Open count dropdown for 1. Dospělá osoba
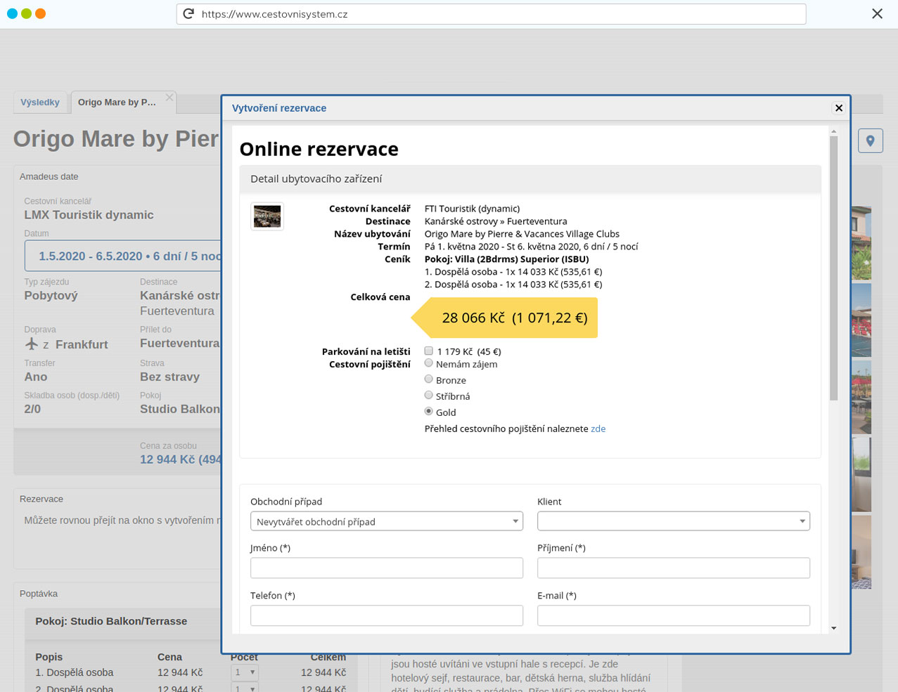The width and height of the screenshot is (898, 692). coord(245,672)
